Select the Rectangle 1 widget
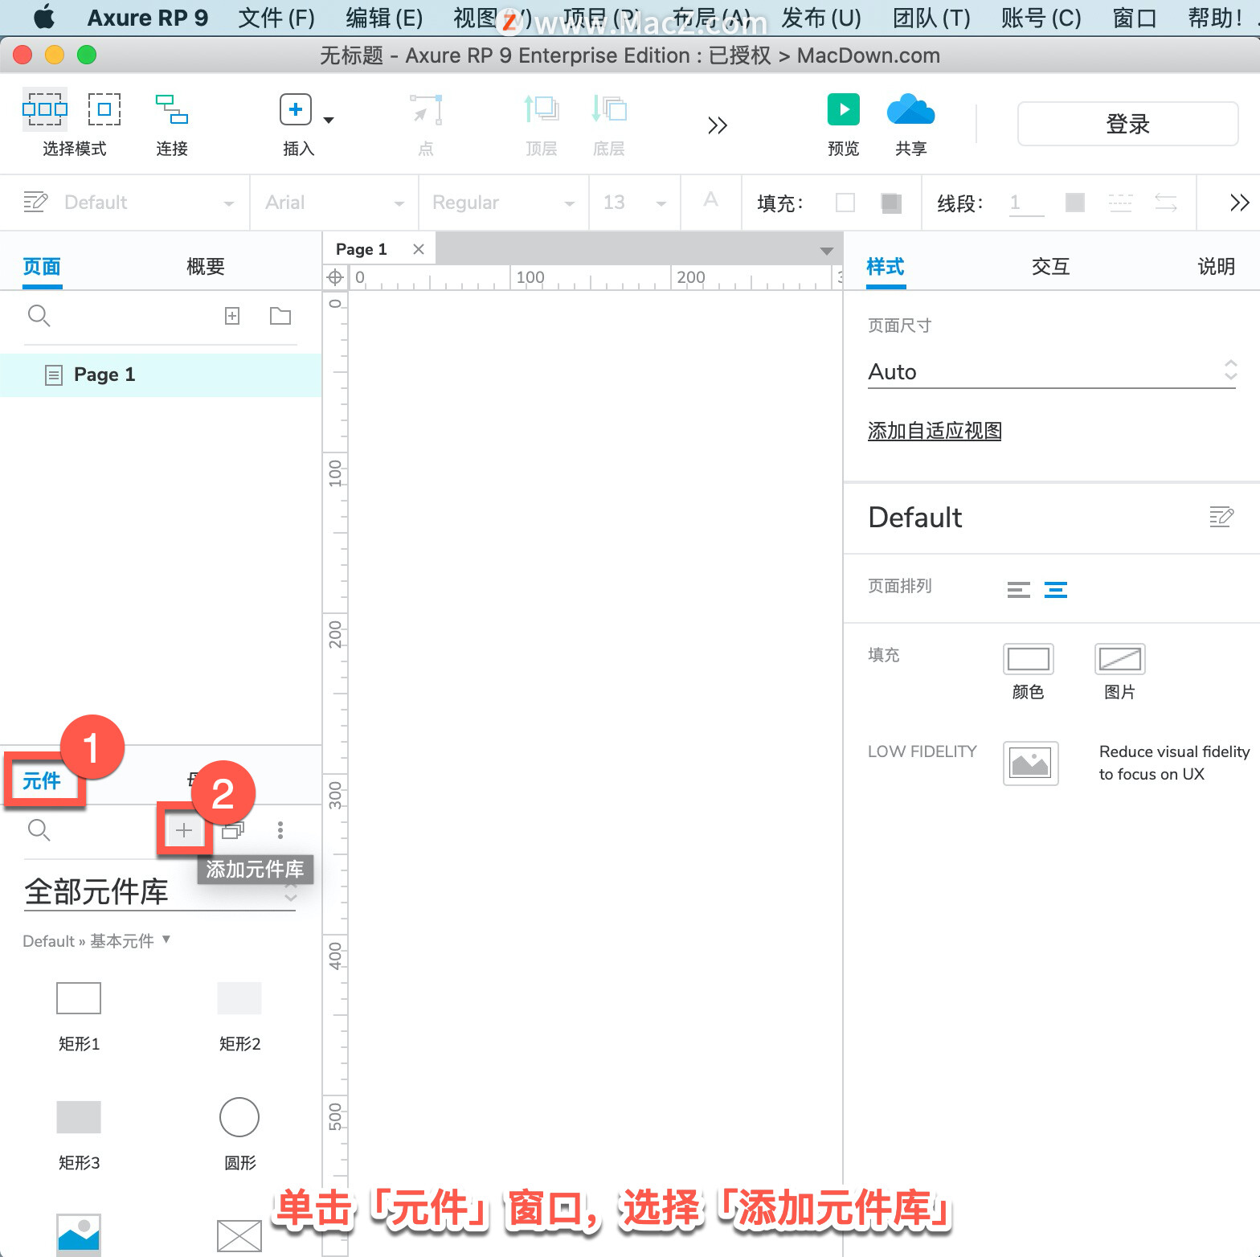 click(79, 998)
